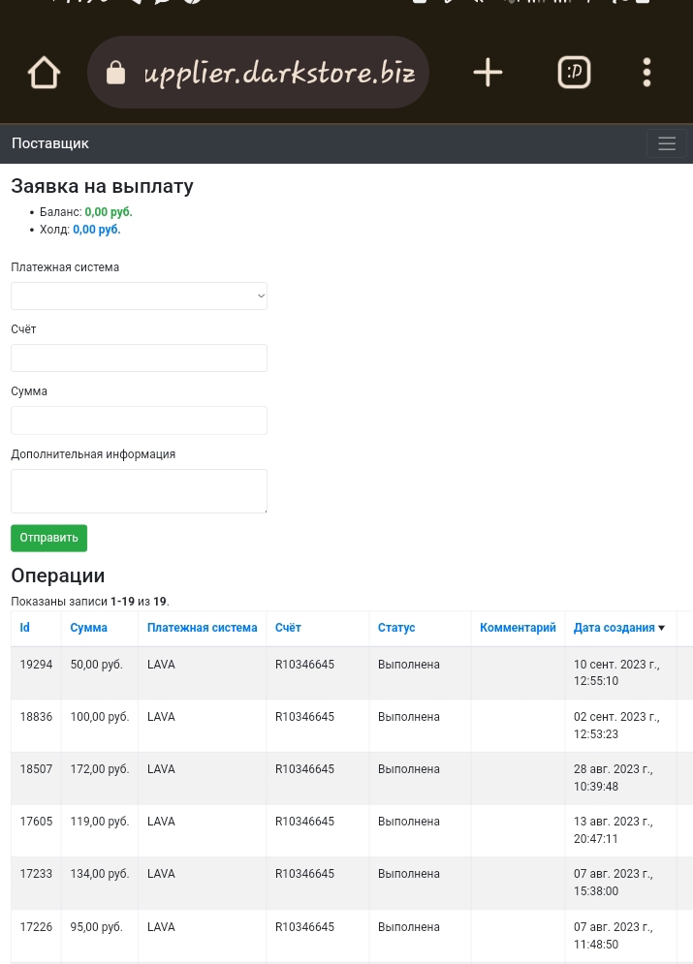Screen dimensions: 693x964
Task: Click the blue Холд 0,00 руб. value
Action: 97,230
